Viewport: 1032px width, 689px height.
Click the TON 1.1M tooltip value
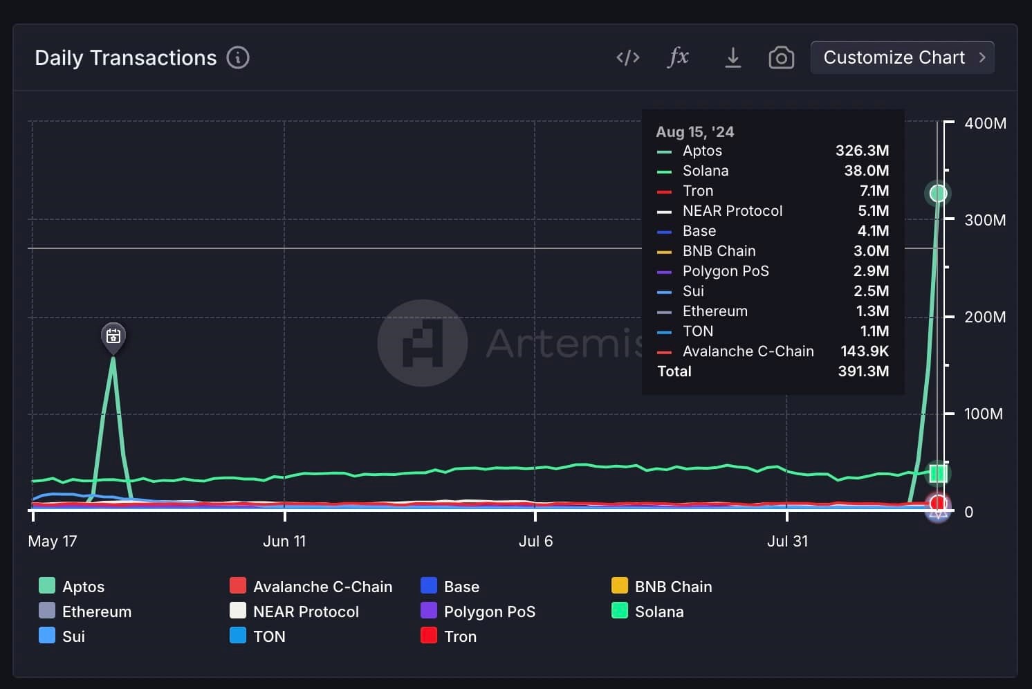click(874, 331)
